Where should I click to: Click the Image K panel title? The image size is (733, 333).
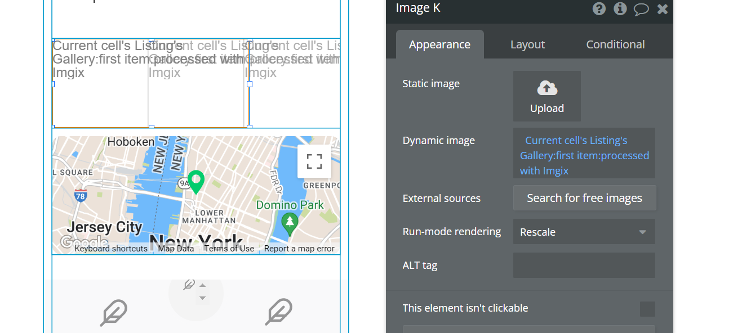pyautogui.click(x=418, y=8)
